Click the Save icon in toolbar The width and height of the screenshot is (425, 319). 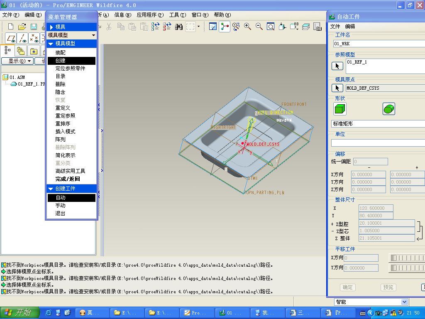(34, 27)
